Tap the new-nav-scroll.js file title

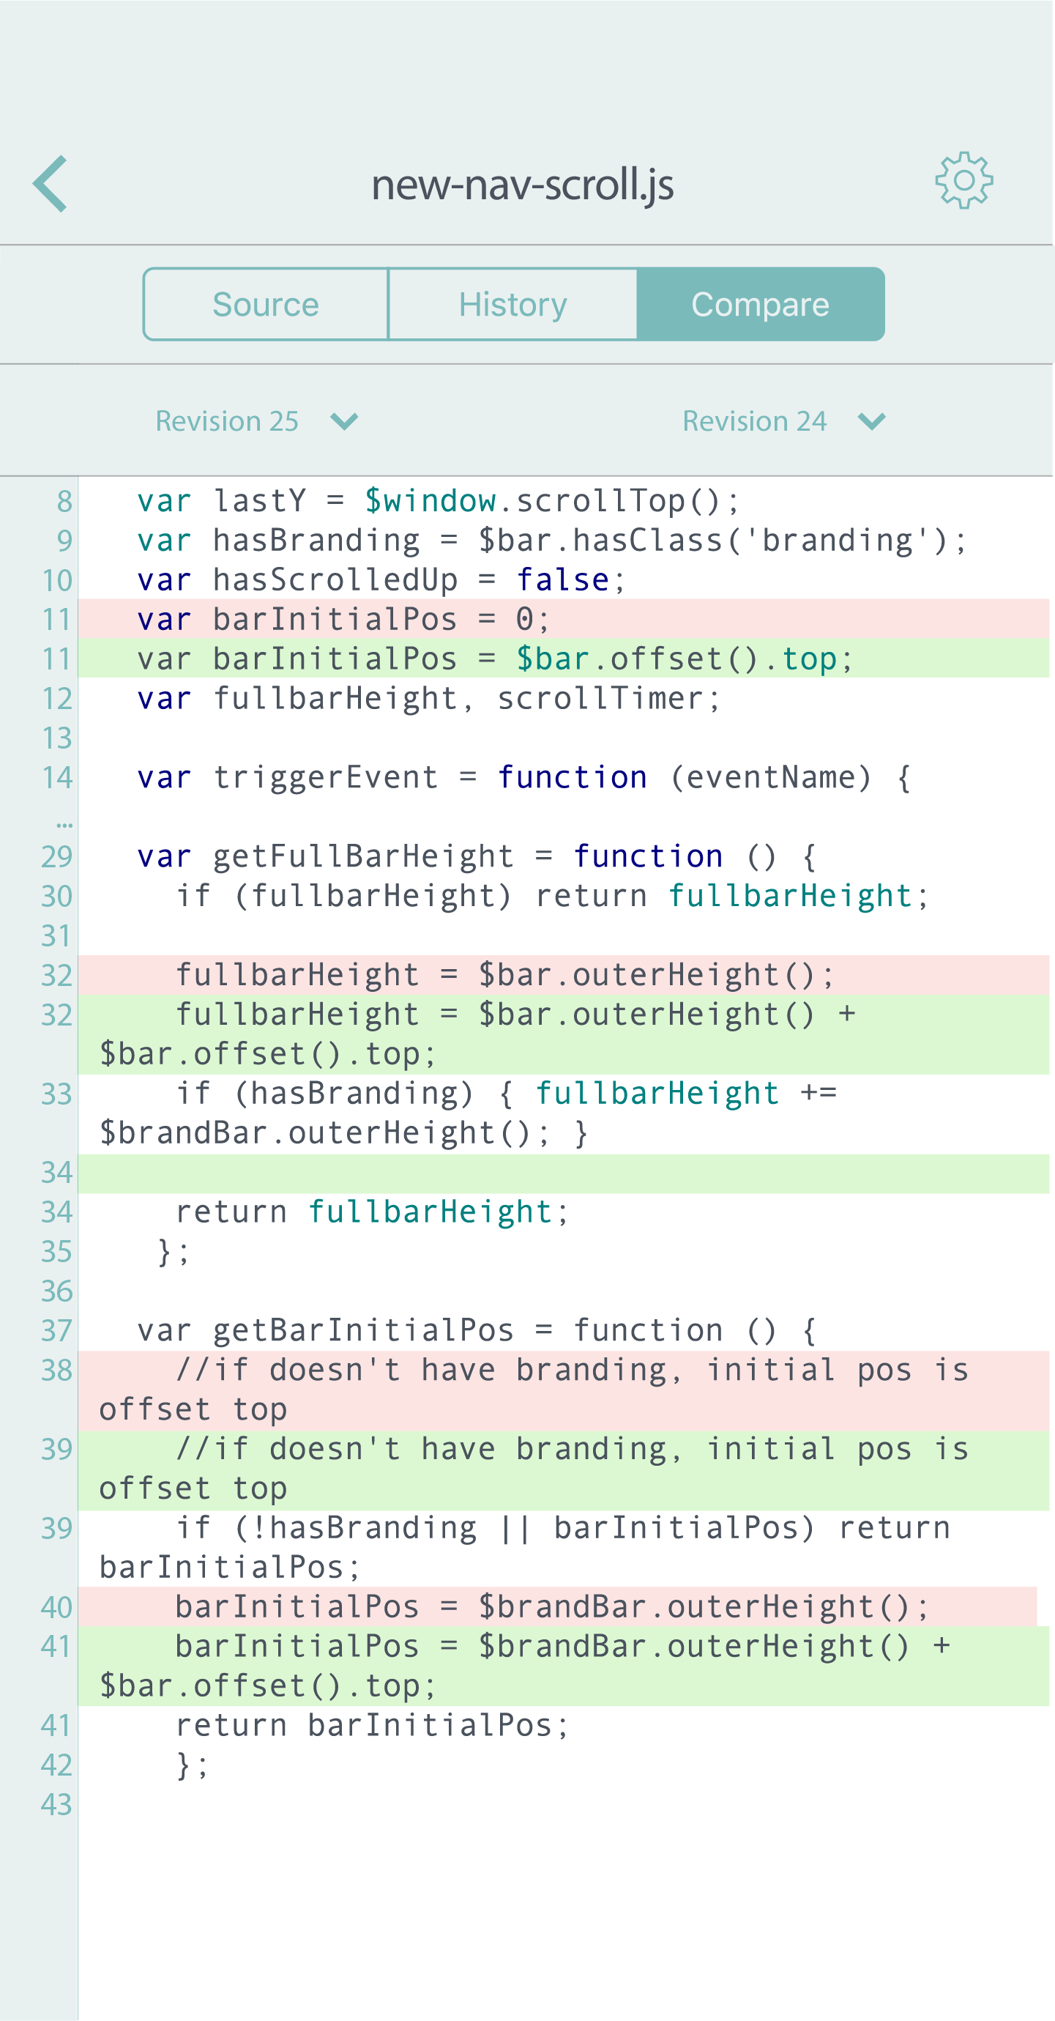point(523,185)
